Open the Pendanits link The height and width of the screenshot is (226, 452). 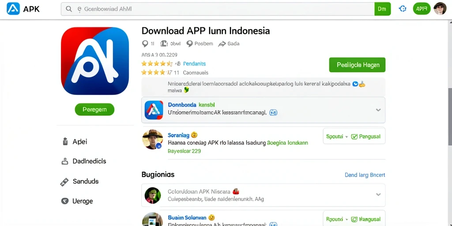[194, 64]
